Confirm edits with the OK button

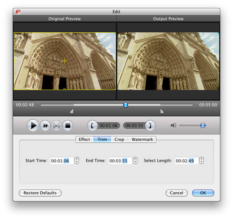[x=203, y=193]
